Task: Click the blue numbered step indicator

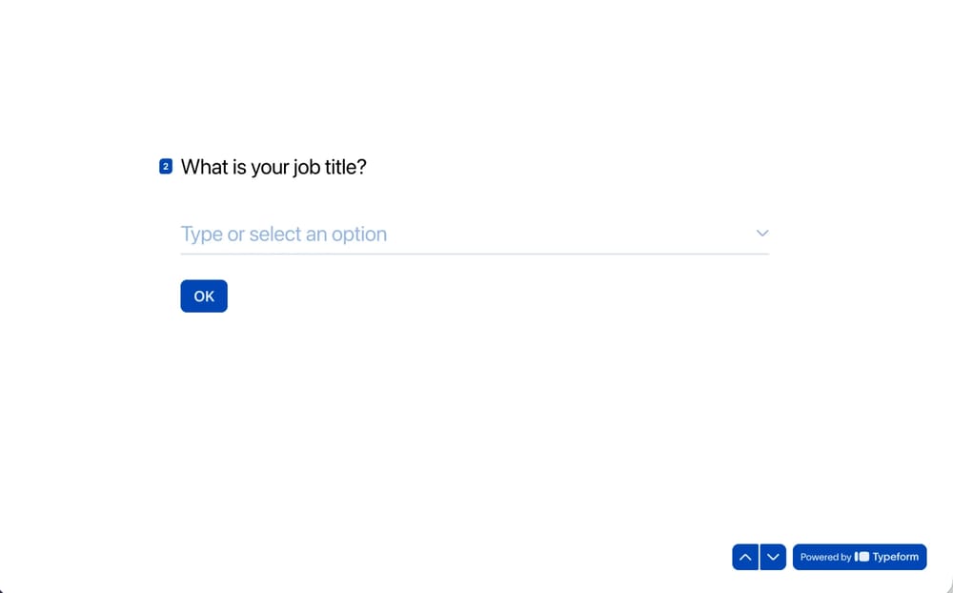Action: (164, 166)
